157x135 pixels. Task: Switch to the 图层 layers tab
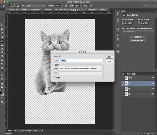[x=128, y=74]
